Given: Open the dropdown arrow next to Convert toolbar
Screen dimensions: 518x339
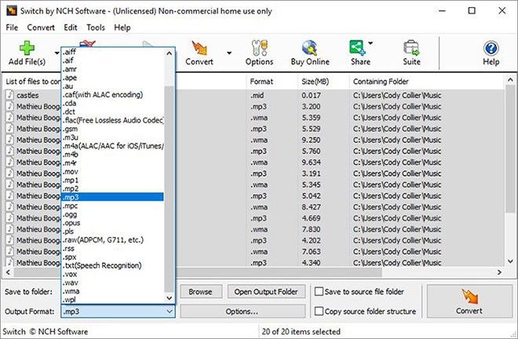Looking at the screenshot, I should pos(229,53).
